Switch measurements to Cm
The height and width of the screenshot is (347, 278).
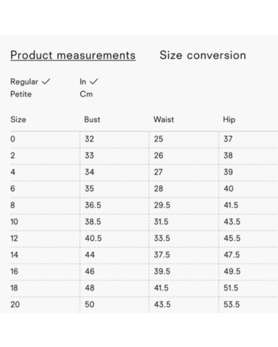[x=86, y=94]
